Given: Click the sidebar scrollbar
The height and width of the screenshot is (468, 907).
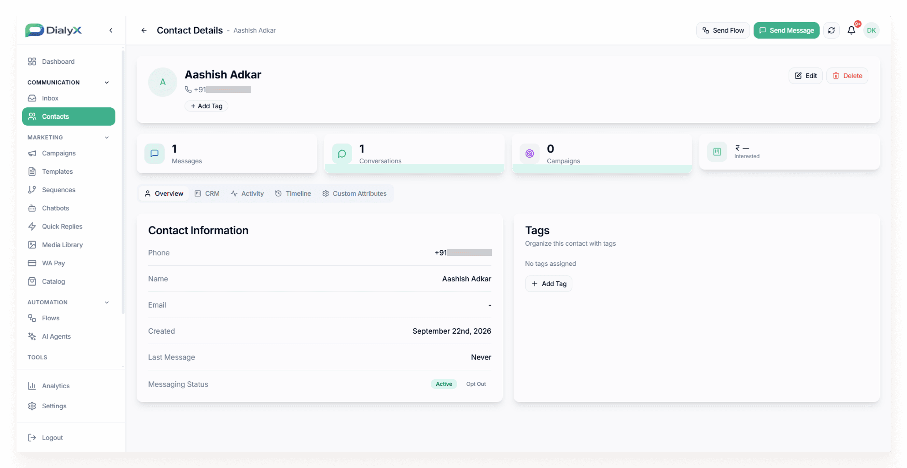Looking at the screenshot, I should click(123, 182).
